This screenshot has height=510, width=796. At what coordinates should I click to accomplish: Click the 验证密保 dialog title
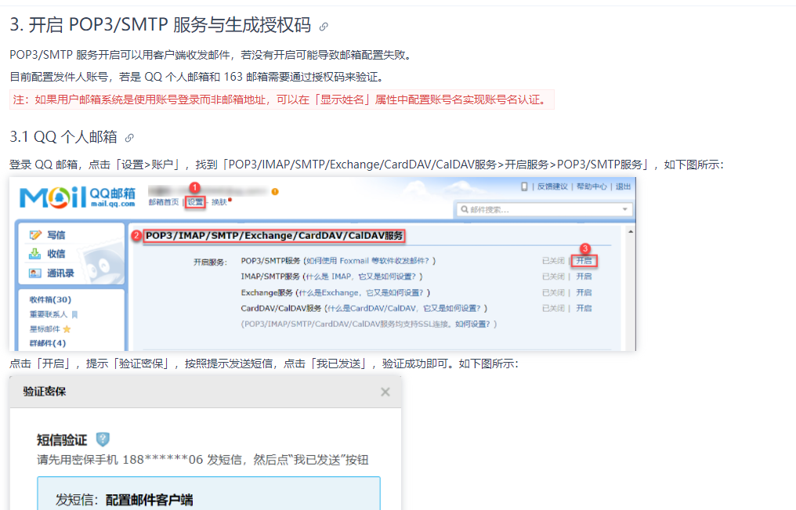(x=45, y=392)
